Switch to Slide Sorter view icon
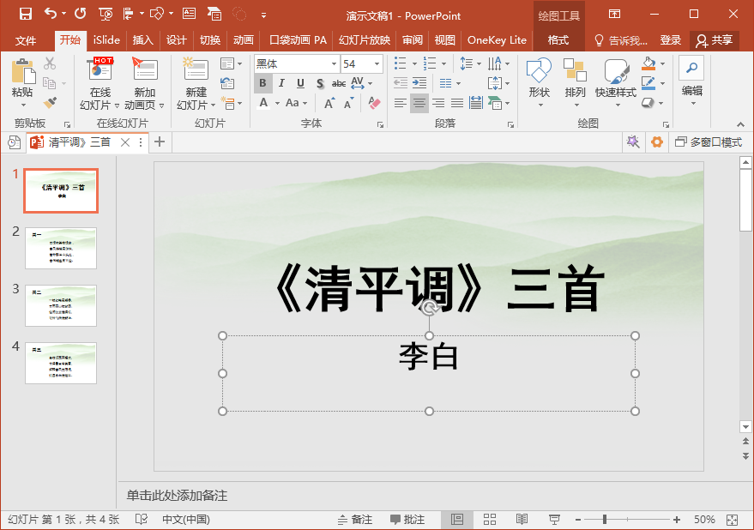The width and height of the screenshot is (754, 530). 490,520
